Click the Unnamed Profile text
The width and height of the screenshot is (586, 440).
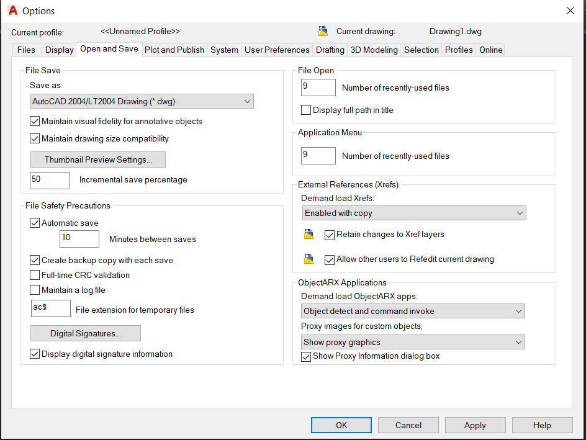(140, 32)
